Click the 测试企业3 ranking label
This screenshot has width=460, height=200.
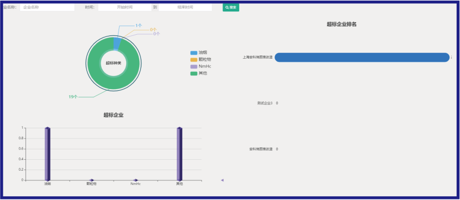(x=265, y=103)
